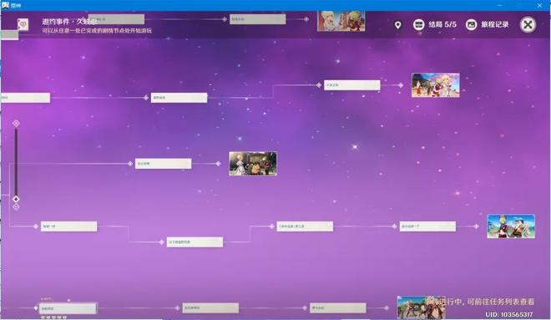
Task: Select the diamond marker before the beach thumbnail
Action: 477,226
